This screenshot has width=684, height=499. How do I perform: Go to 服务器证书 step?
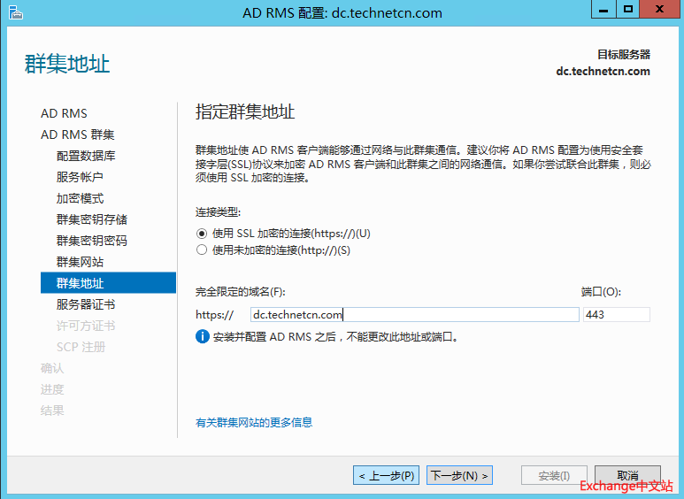pyautogui.click(x=86, y=304)
